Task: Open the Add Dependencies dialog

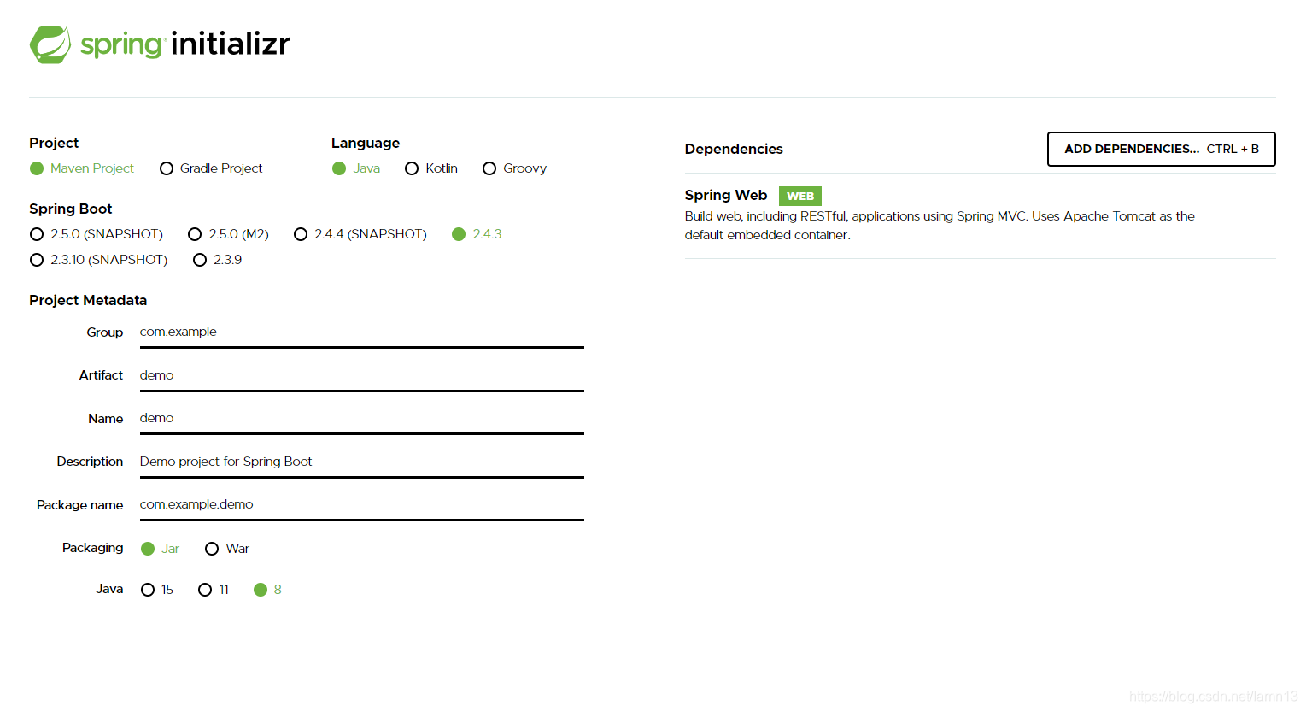Action: (x=1162, y=149)
